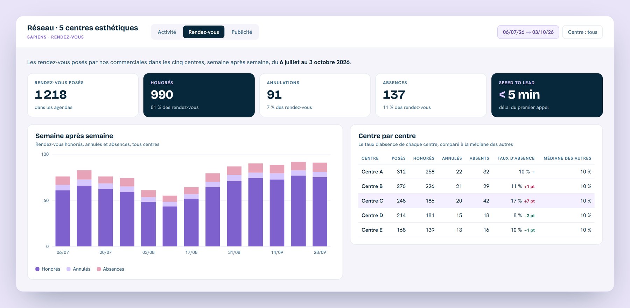Select the Centre A row label

372,172
